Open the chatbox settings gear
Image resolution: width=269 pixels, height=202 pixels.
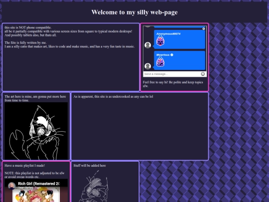pos(204,29)
